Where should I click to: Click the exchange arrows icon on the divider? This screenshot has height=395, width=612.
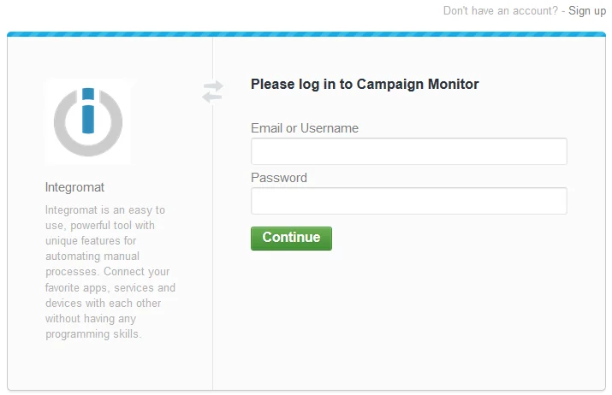[x=213, y=91]
